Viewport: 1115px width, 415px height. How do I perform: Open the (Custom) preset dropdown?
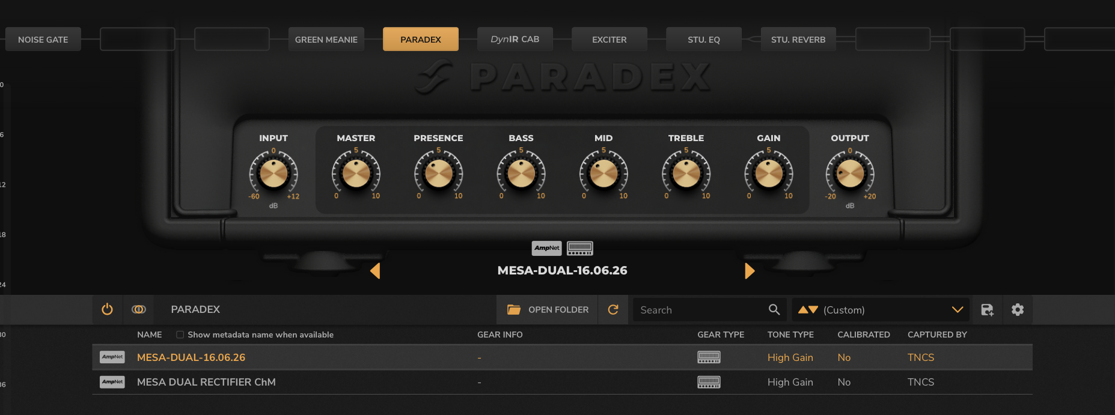881,310
